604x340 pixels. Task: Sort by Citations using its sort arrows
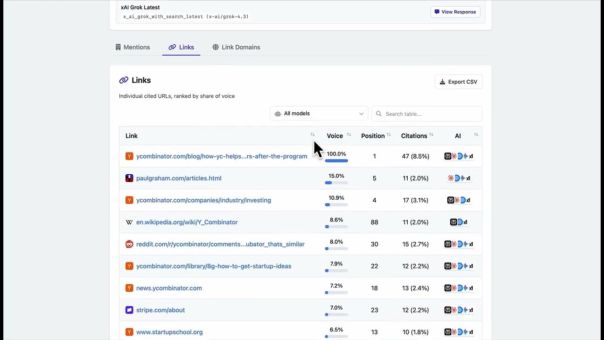pos(431,135)
